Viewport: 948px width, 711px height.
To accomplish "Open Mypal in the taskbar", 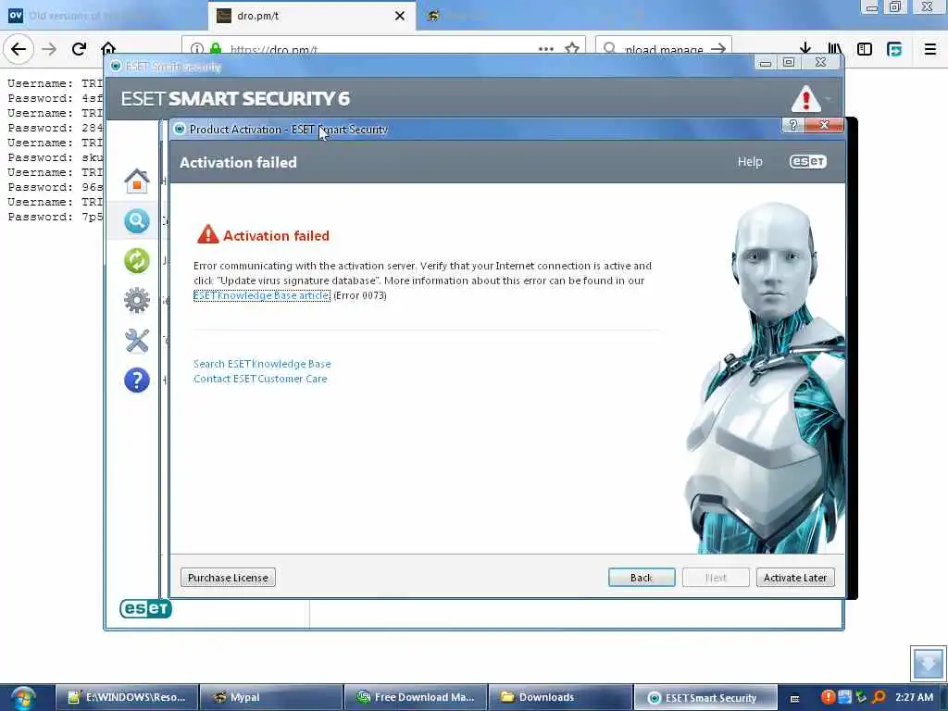I will [270, 697].
